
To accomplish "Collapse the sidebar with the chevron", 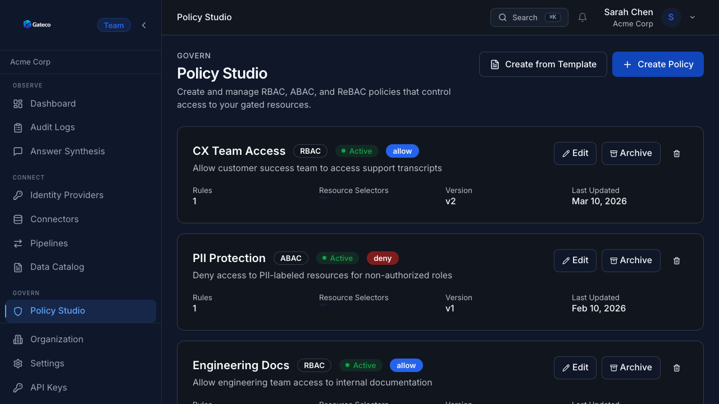I will click(x=144, y=25).
